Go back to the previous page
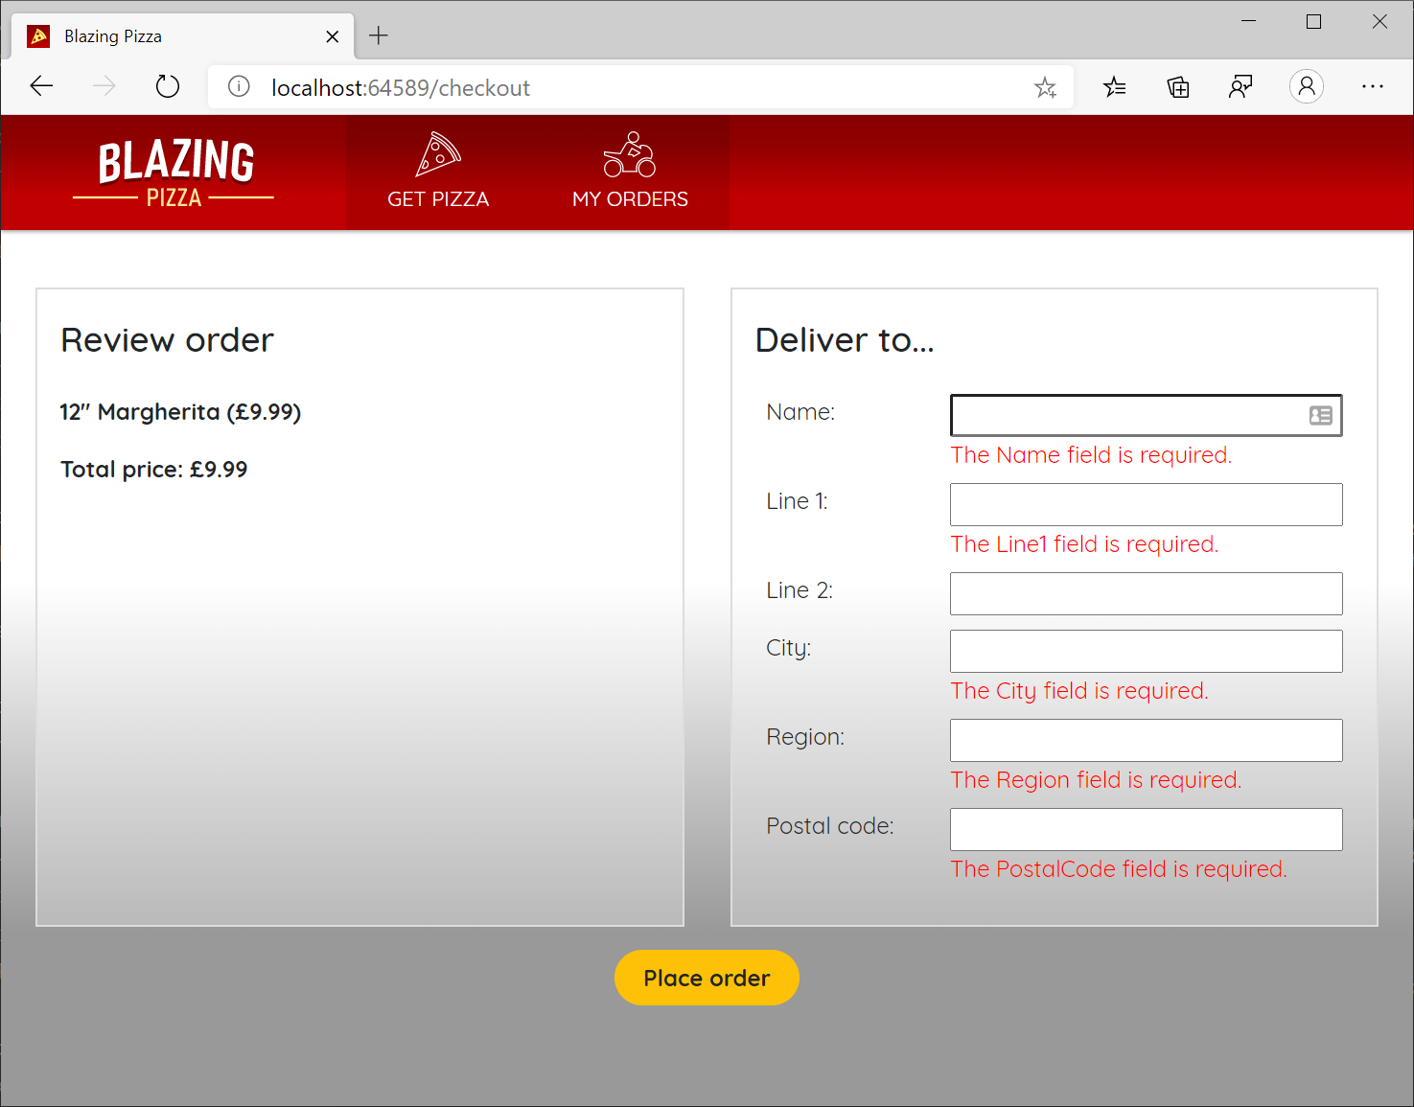Viewport: 1414px width, 1107px height. coord(41,87)
